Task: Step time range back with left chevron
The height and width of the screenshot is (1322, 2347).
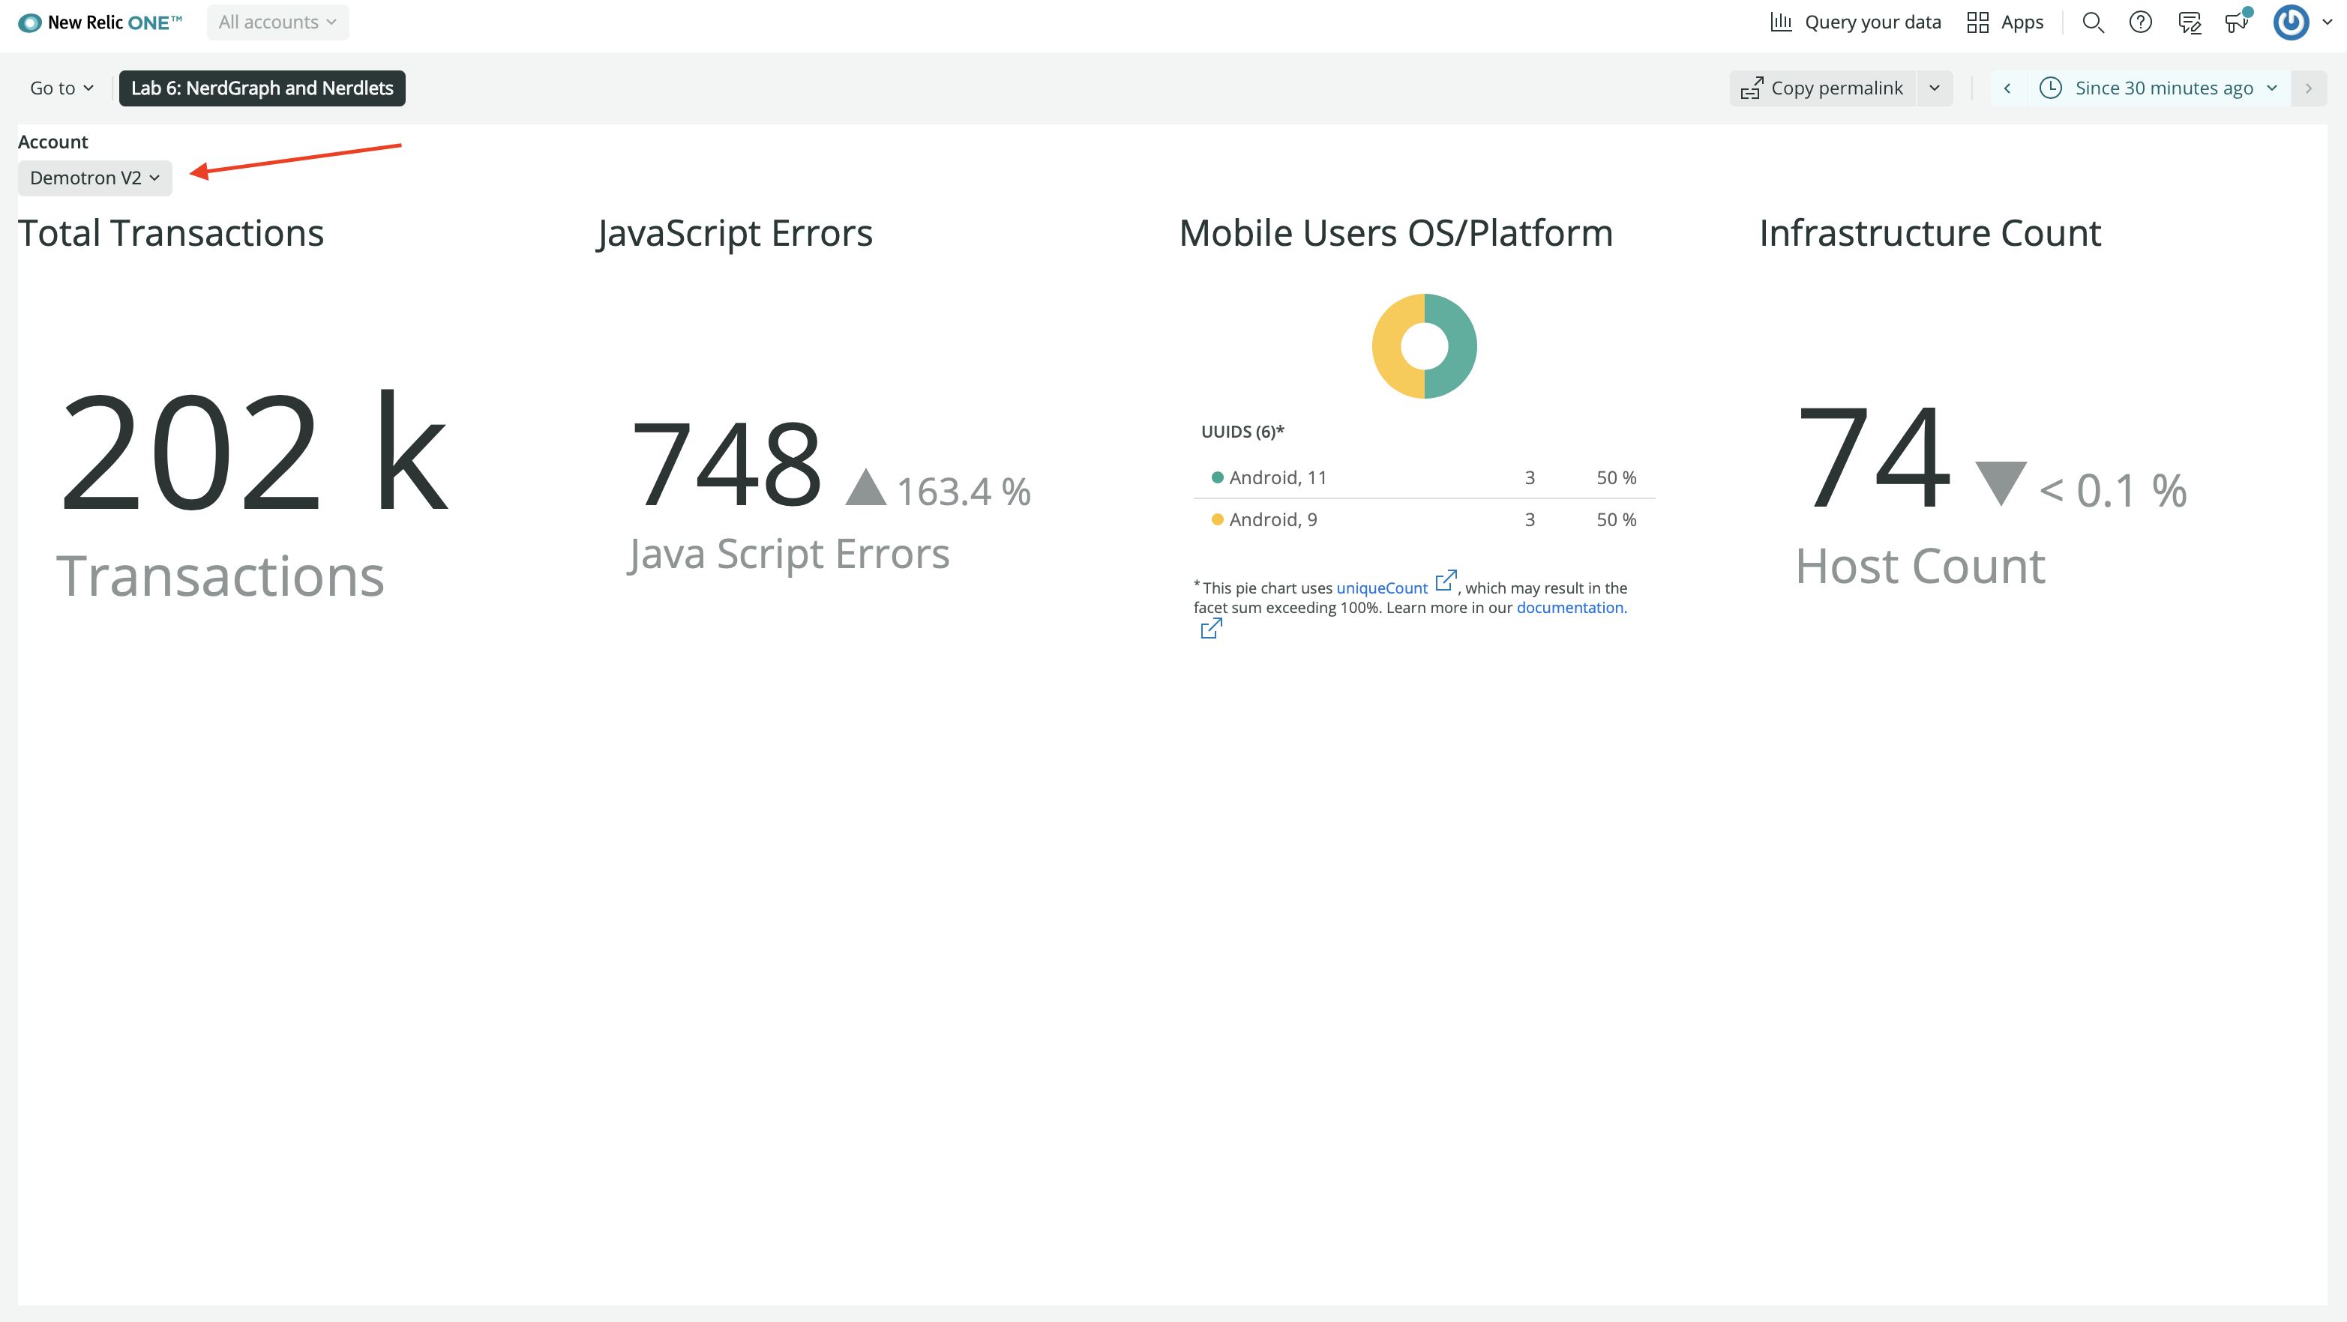Action: pos(2007,88)
